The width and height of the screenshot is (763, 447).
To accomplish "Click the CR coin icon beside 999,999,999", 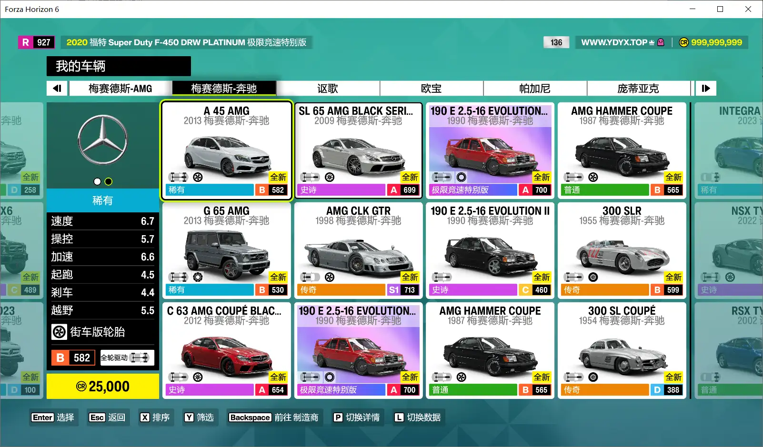I will [684, 42].
